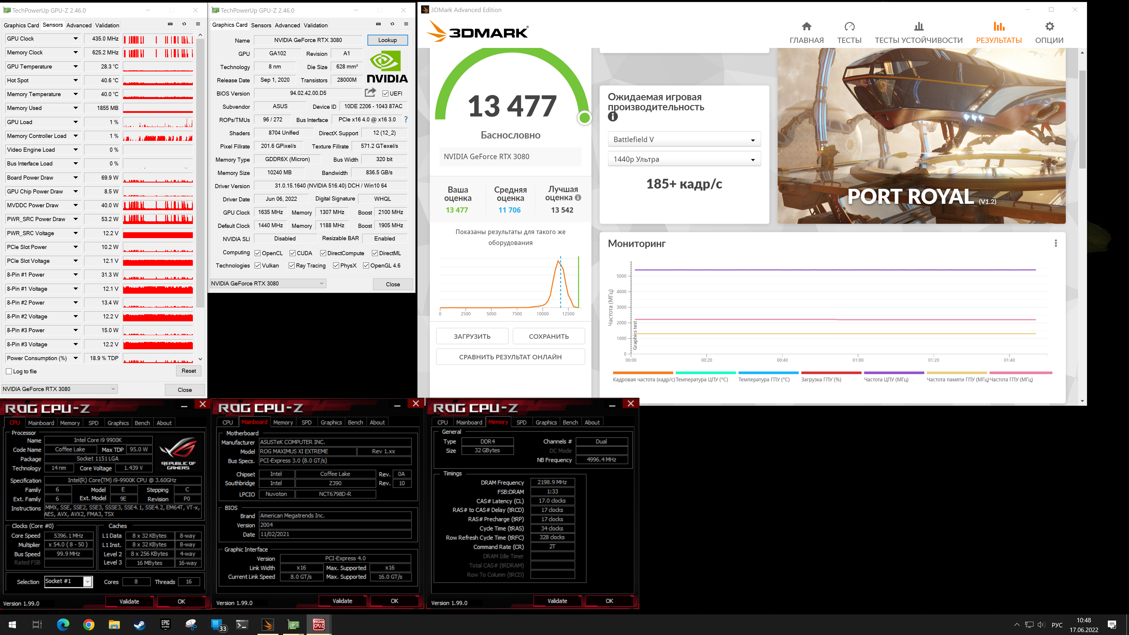Expand the Board Power Draw sensor dropdown
This screenshot has height=635, width=1129.
[75, 178]
